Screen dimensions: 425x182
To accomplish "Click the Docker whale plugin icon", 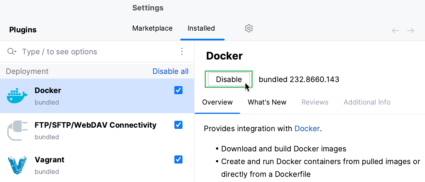I will [x=17, y=95].
